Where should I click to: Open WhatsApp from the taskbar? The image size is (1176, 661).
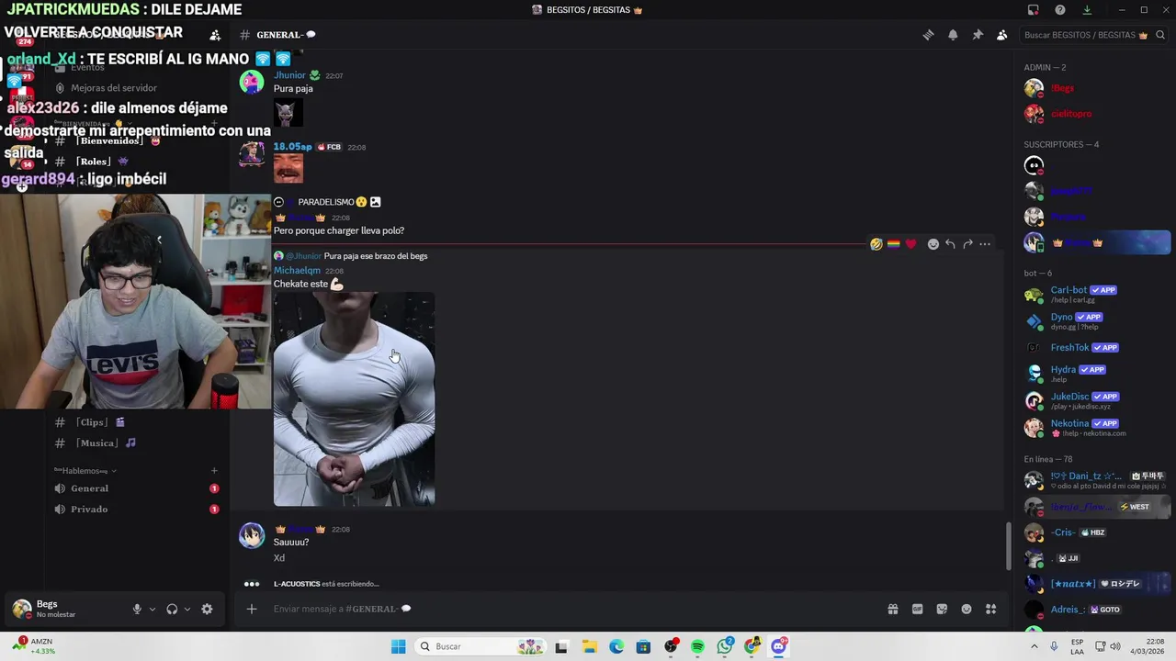(725, 646)
